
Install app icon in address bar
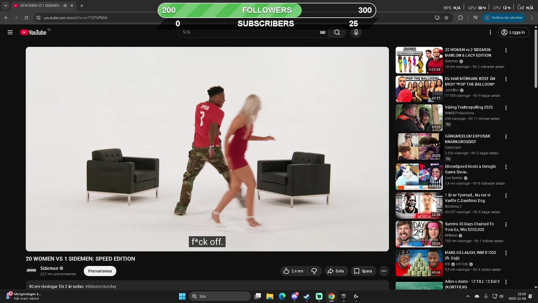point(437,18)
